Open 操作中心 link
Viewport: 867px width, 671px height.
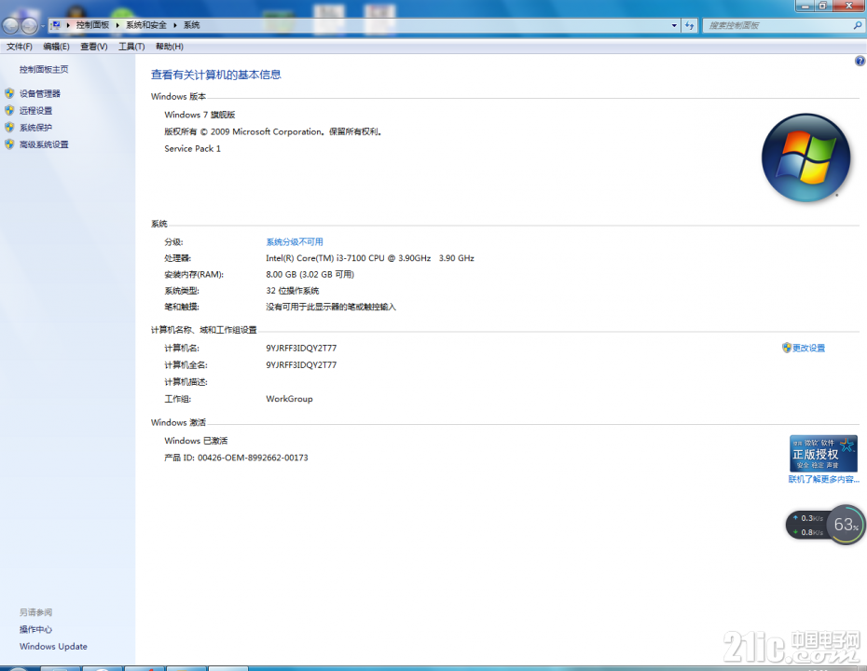[x=36, y=629]
